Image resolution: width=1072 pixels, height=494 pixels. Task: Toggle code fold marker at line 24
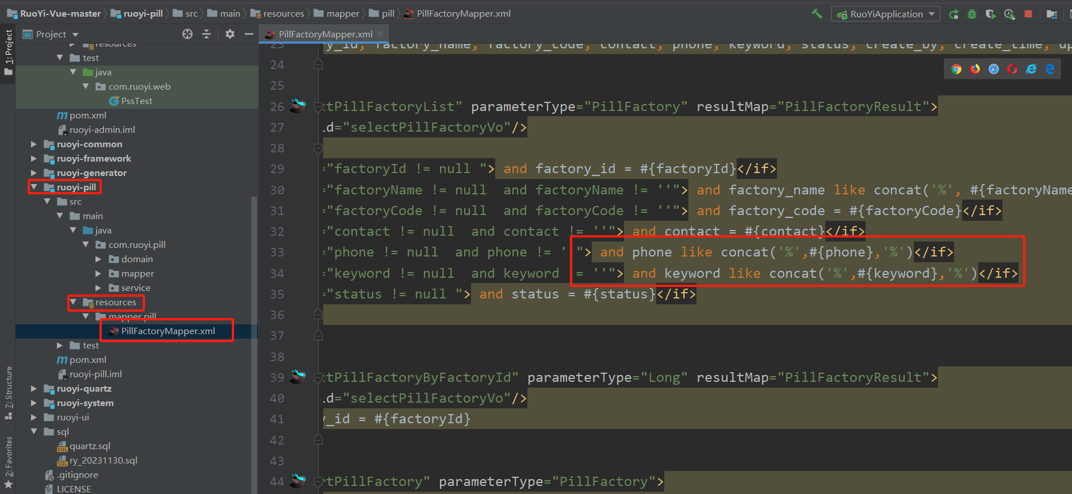[x=318, y=64]
